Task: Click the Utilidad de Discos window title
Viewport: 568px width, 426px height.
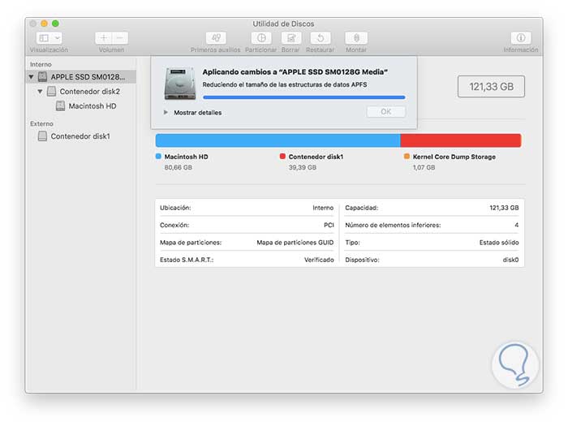Action: 283,24
